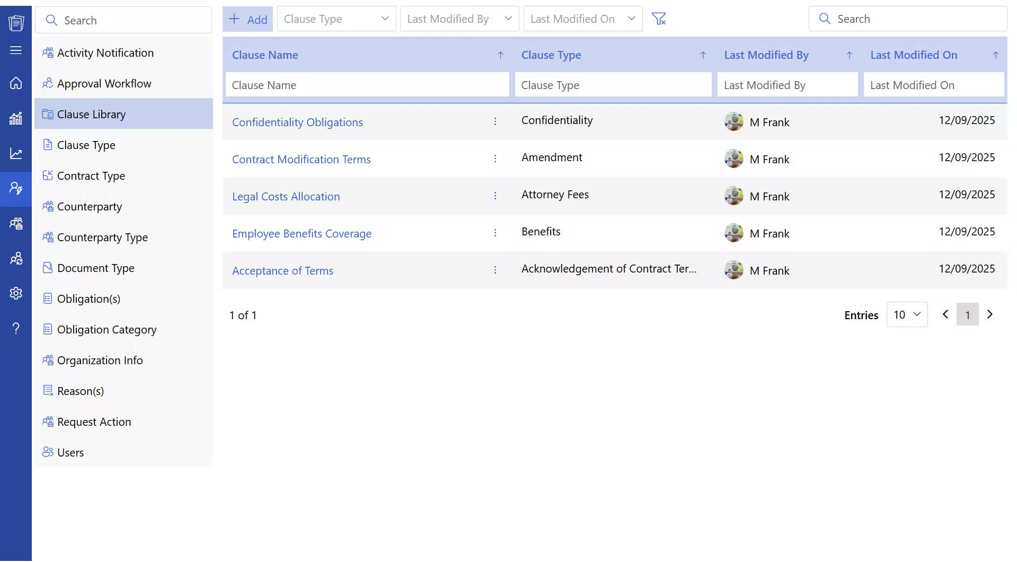The width and height of the screenshot is (1017, 562).
Task: Toggle the hamburger menu in the sidebar
Action: [16, 50]
